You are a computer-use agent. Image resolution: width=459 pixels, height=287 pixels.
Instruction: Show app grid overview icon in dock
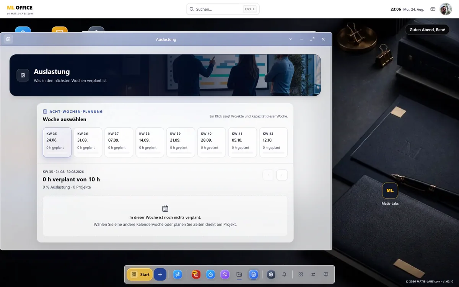click(301, 274)
